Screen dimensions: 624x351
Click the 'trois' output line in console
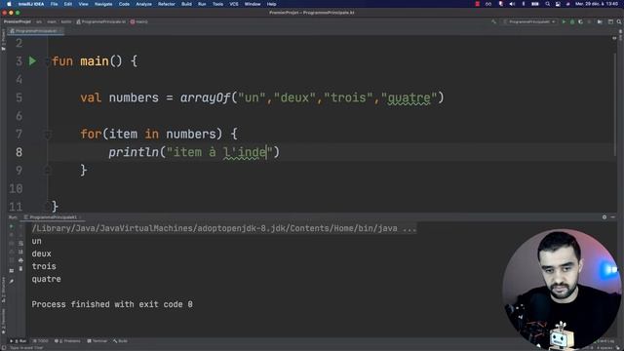point(44,266)
